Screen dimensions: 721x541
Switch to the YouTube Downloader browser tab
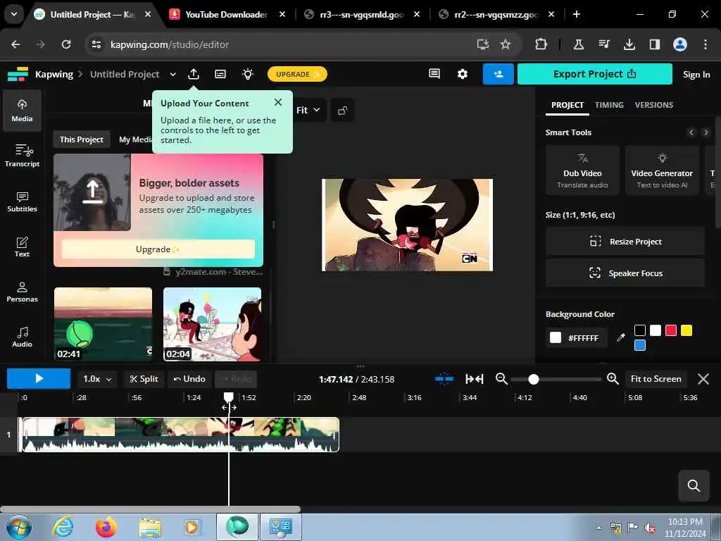[x=226, y=14]
